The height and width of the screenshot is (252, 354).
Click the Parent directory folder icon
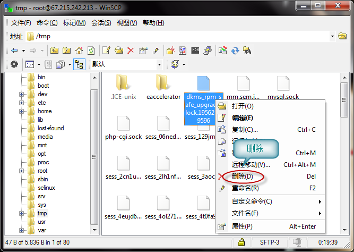54,51
